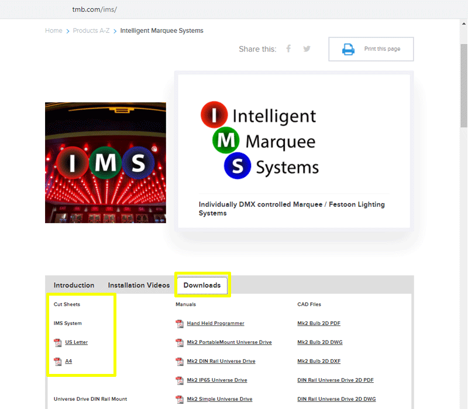468x409 pixels.
Task: Click PDF icon for Mk2 Simple Universe Drive
Action: click(x=180, y=400)
